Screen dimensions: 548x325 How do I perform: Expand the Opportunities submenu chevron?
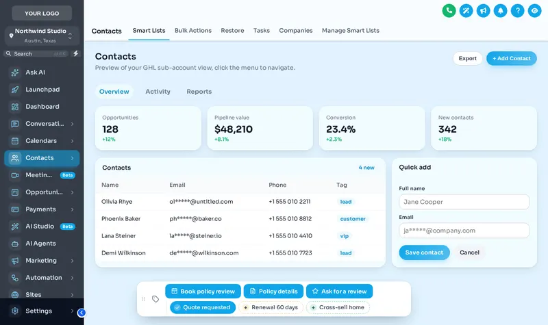pyautogui.click(x=73, y=192)
